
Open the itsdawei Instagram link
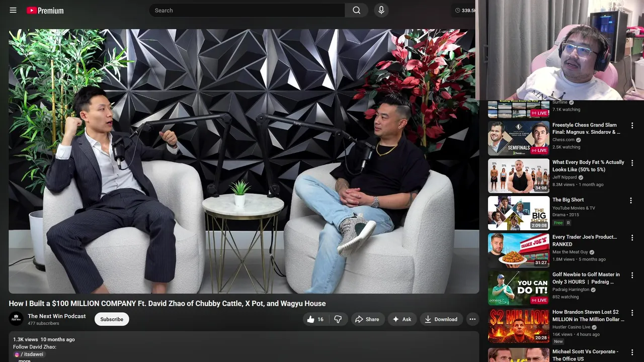[x=30, y=354]
